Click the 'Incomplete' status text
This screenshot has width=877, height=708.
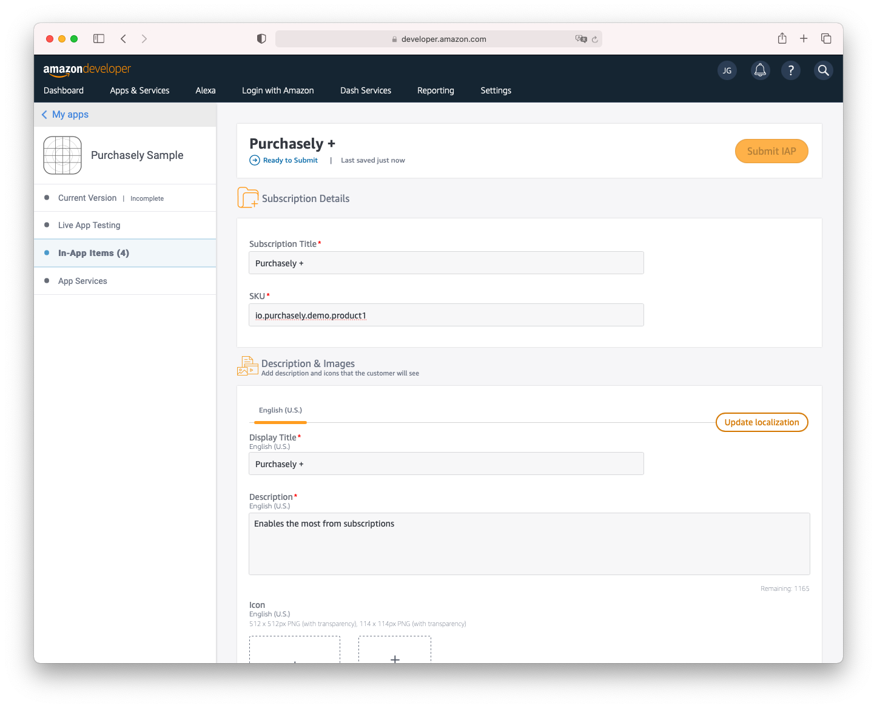(147, 198)
